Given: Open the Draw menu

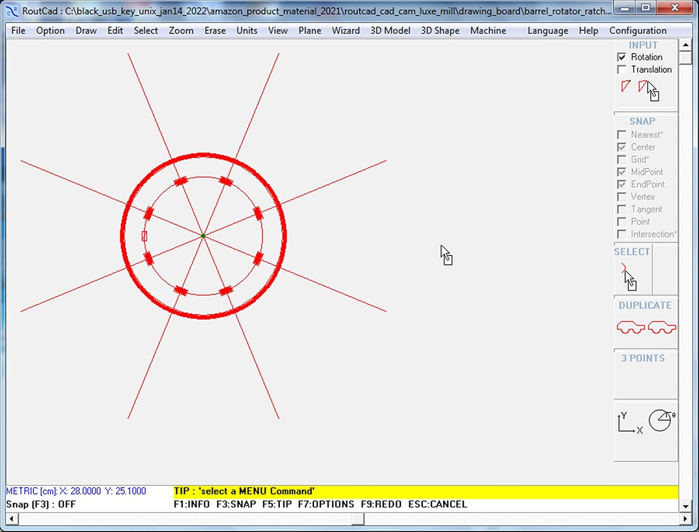Looking at the screenshot, I should point(86,31).
